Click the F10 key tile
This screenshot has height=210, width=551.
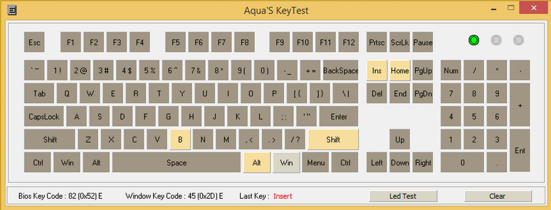pyautogui.click(x=303, y=42)
